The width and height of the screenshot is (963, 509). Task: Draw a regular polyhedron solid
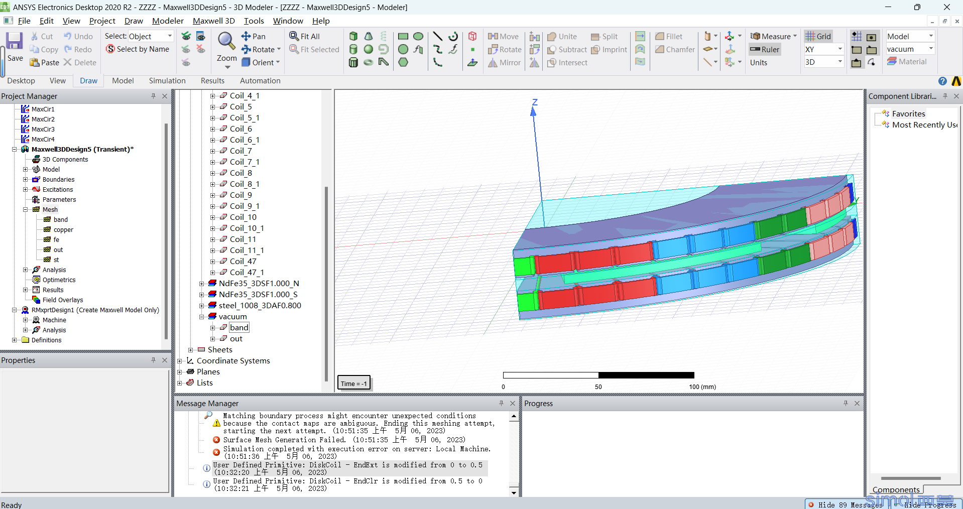[353, 62]
